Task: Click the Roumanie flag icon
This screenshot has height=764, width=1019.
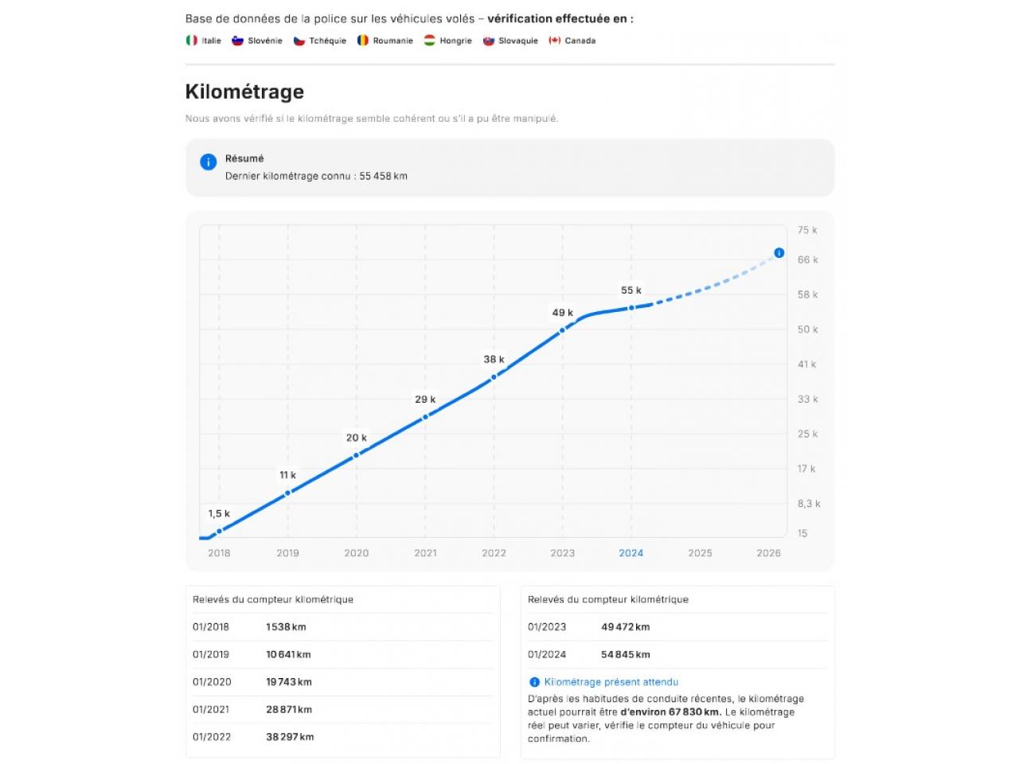Action: pyautogui.click(x=363, y=41)
